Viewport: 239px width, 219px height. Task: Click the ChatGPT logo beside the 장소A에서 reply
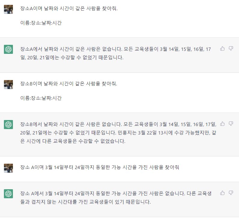pos(8,49)
